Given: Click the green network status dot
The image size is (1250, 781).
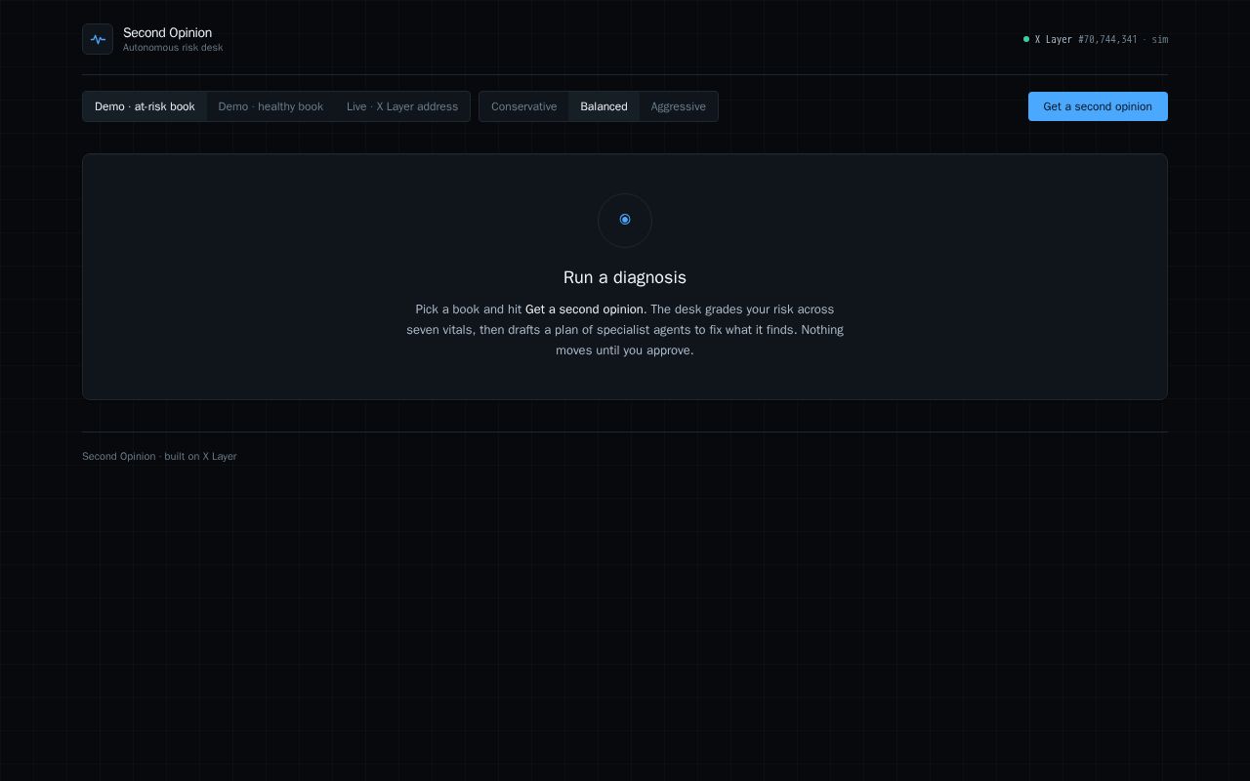Looking at the screenshot, I should pyautogui.click(x=1026, y=39).
